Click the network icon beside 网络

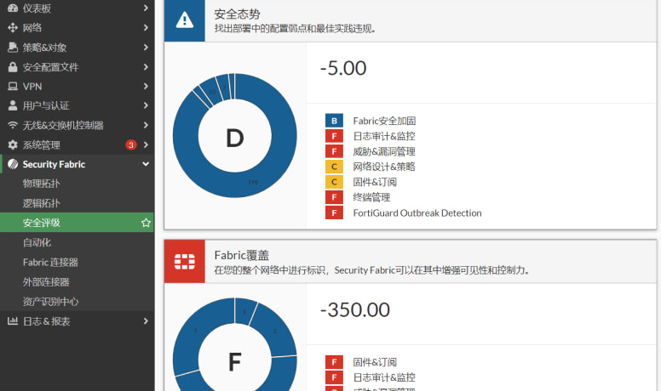13,28
